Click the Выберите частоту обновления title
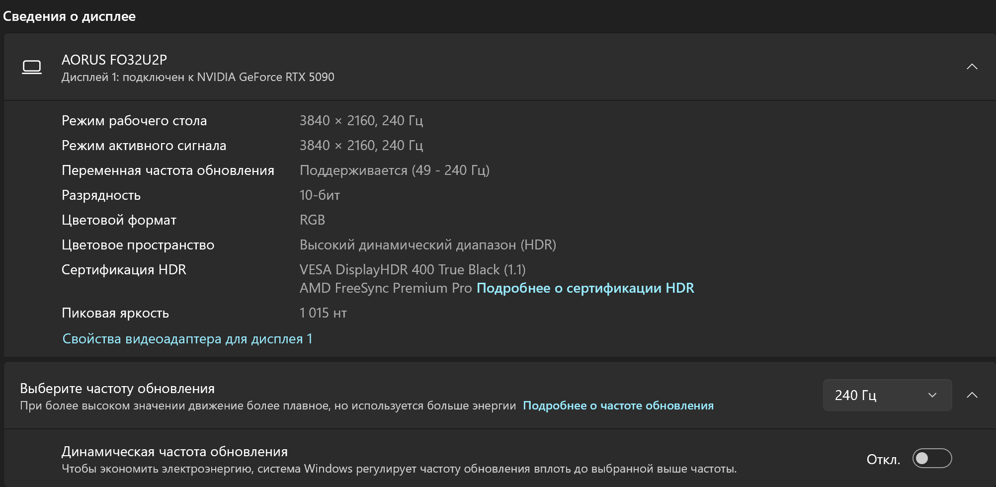This screenshot has width=996, height=487. [x=117, y=389]
